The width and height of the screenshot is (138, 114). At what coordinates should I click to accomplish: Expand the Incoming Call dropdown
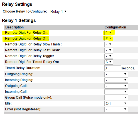pyautogui.click(x=116, y=92)
